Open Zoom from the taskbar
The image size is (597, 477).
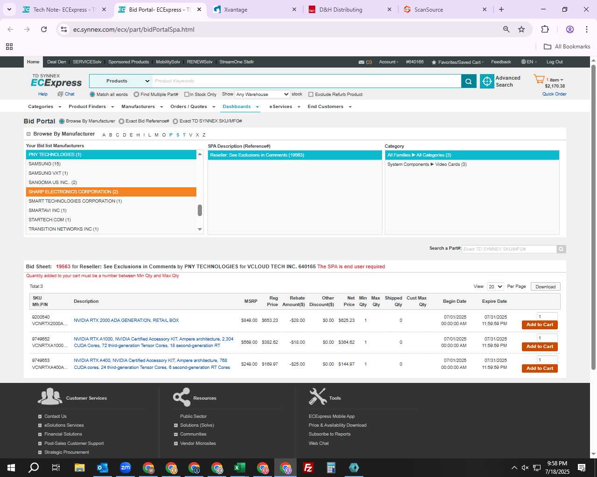pos(125,468)
